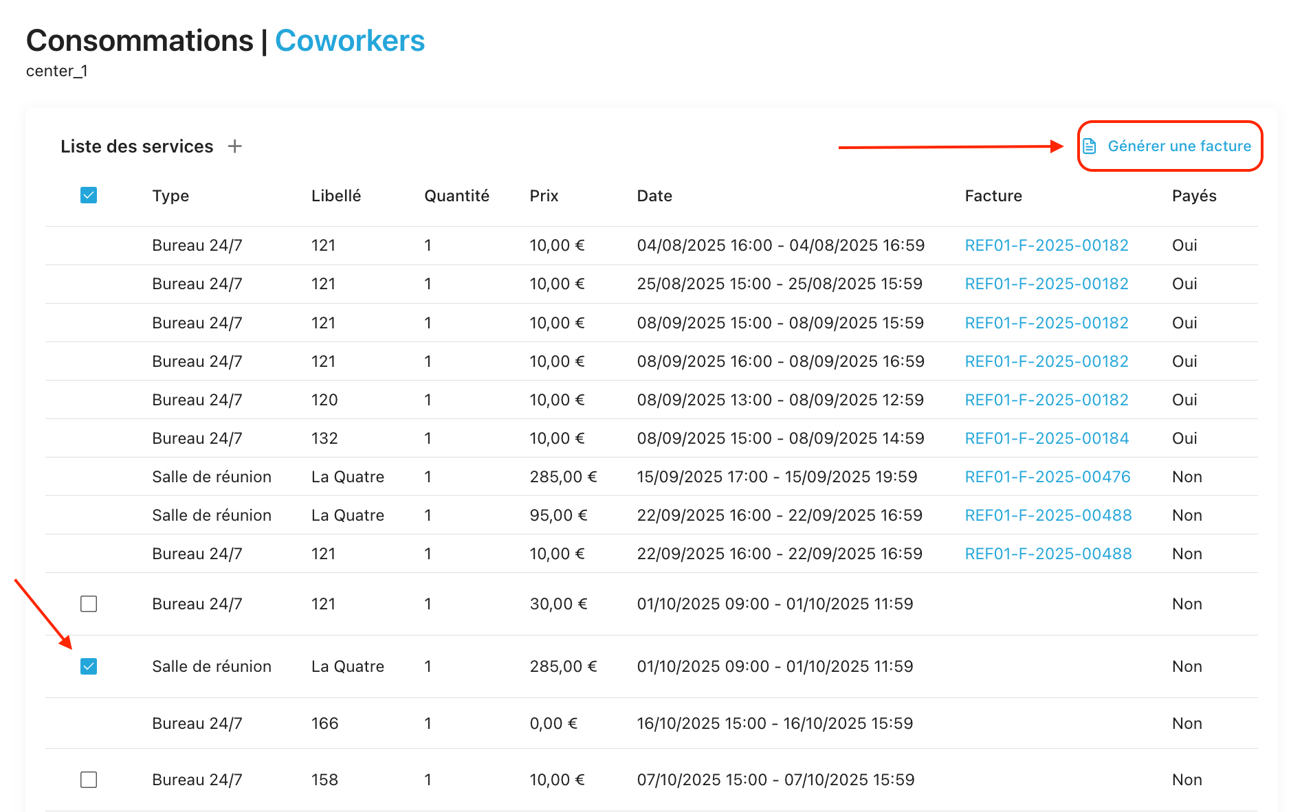Open the Coworkers link in the page title
This screenshot has height=812, width=1291.
coord(350,41)
